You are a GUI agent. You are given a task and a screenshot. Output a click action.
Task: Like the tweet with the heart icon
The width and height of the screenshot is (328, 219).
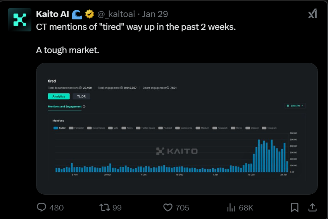167,207
